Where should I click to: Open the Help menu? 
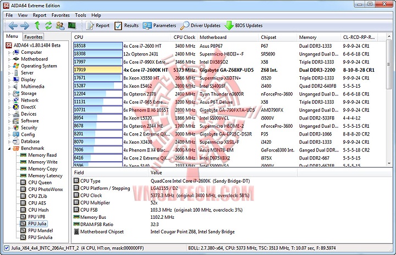(x=96, y=15)
